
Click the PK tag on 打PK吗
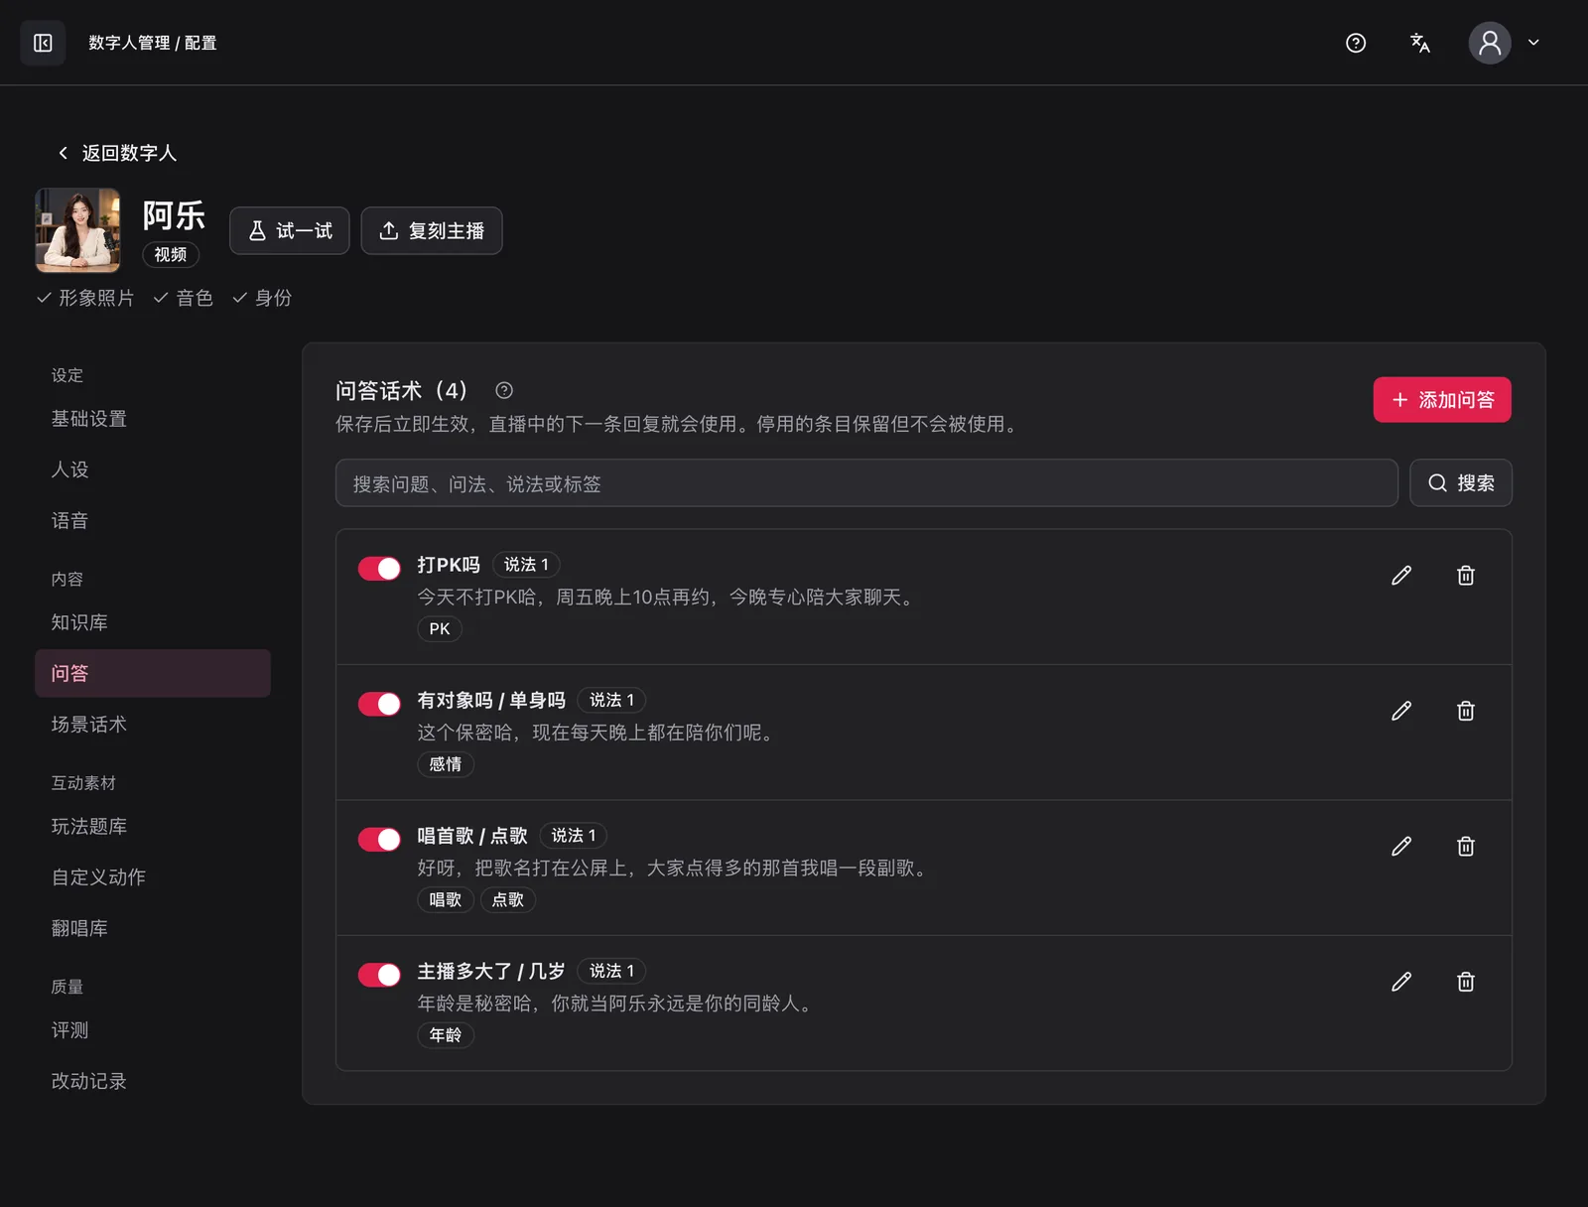440,628
